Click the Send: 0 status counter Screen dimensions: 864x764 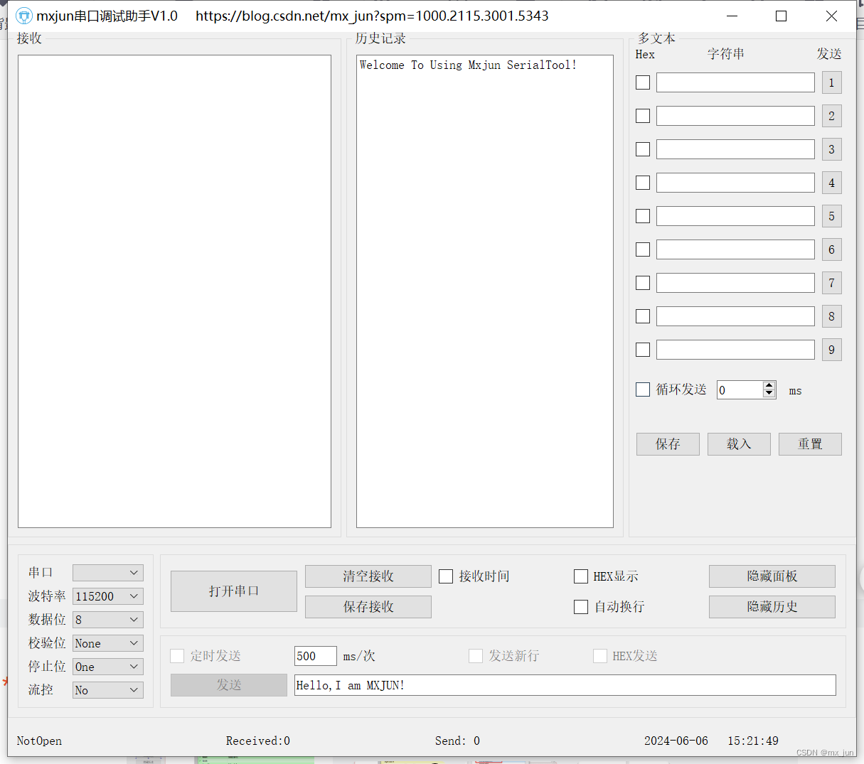pyautogui.click(x=457, y=741)
